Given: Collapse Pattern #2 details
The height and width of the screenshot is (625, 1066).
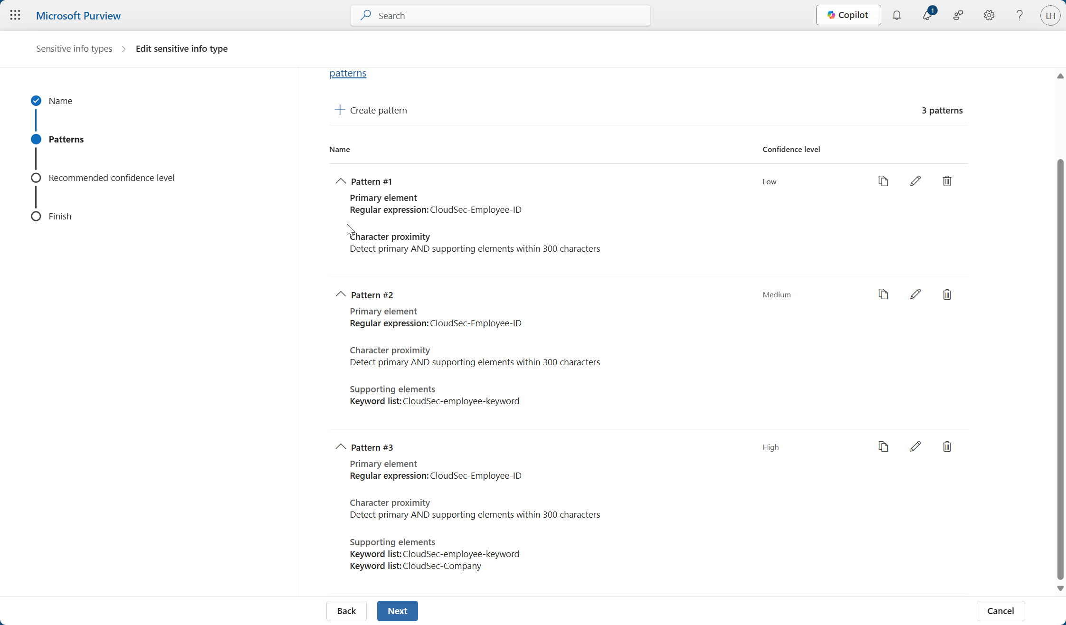Looking at the screenshot, I should tap(341, 294).
